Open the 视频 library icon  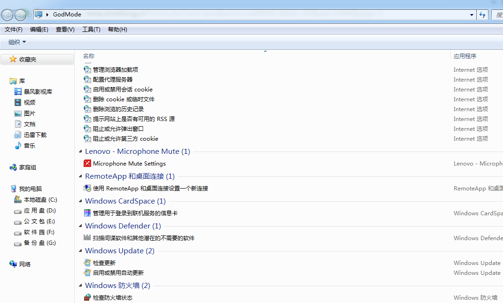click(x=18, y=103)
